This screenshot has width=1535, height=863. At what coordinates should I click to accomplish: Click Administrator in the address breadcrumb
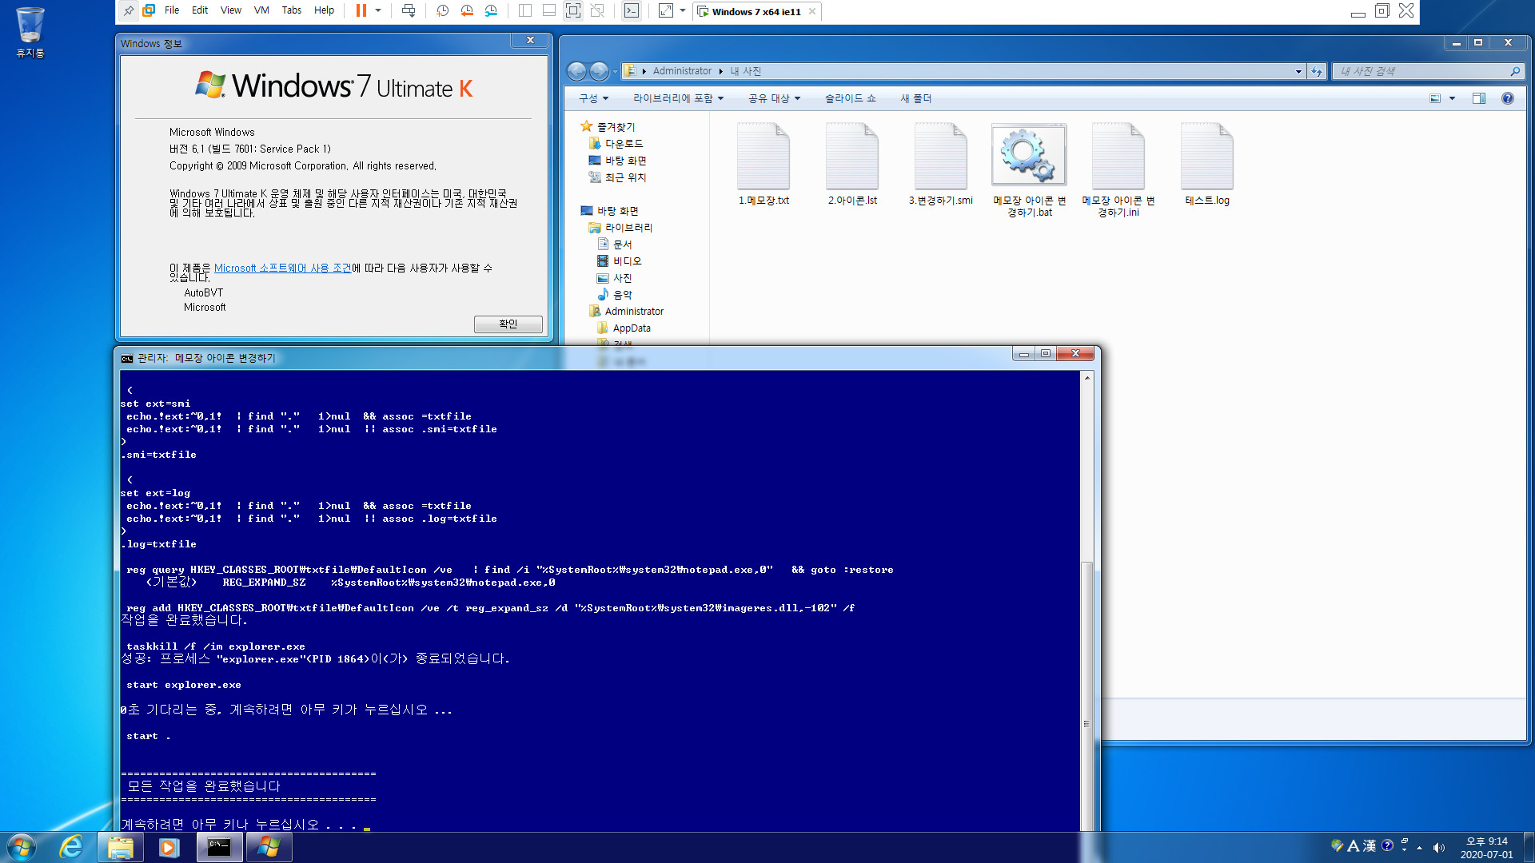tap(682, 71)
